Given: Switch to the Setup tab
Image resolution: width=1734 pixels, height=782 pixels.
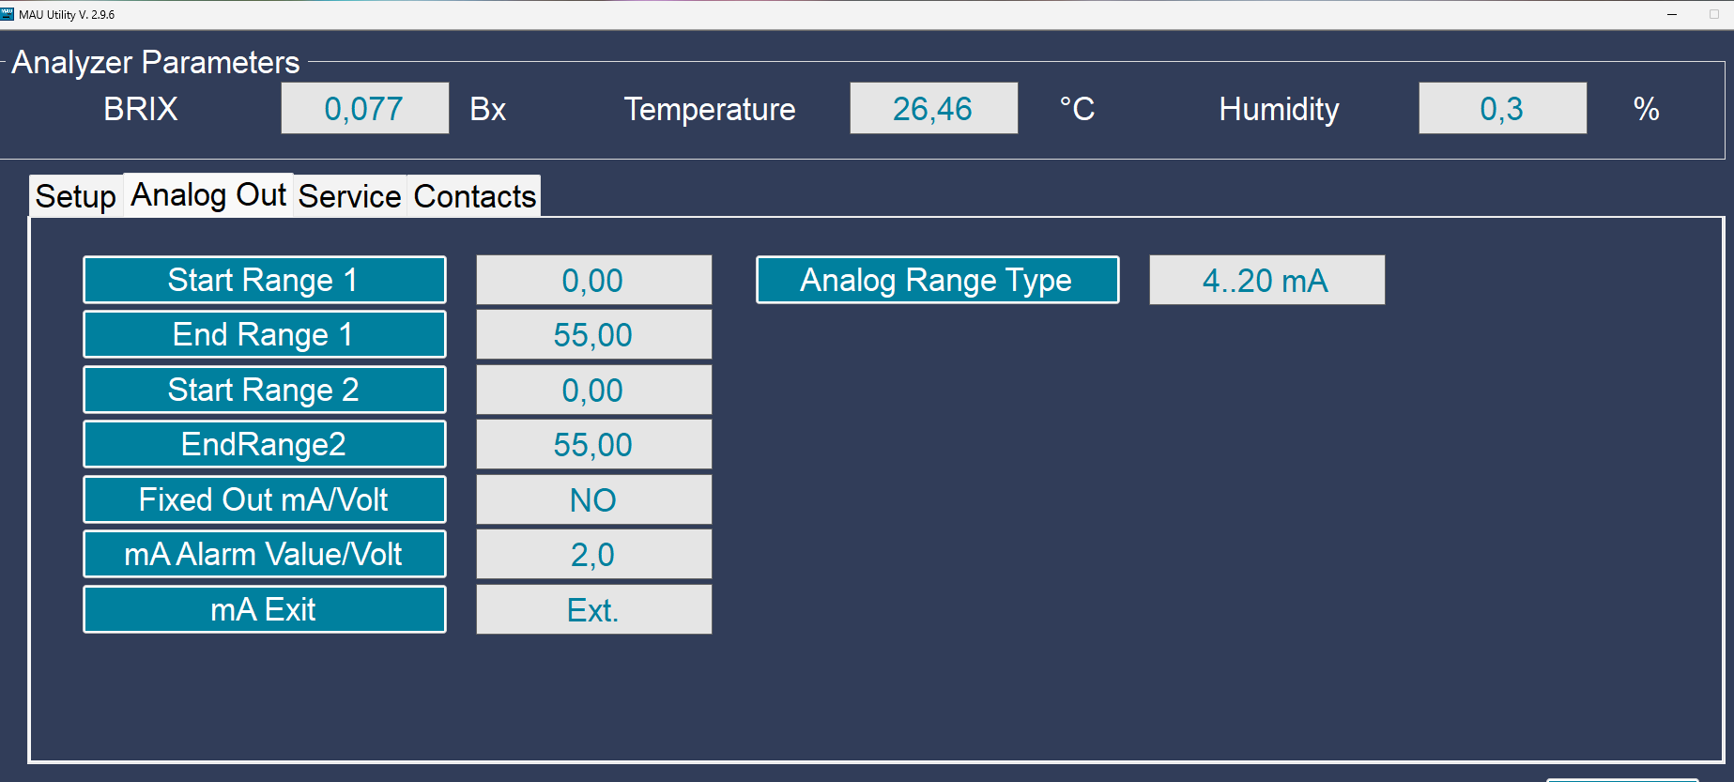Looking at the screenshot, I should pos(76,196).
